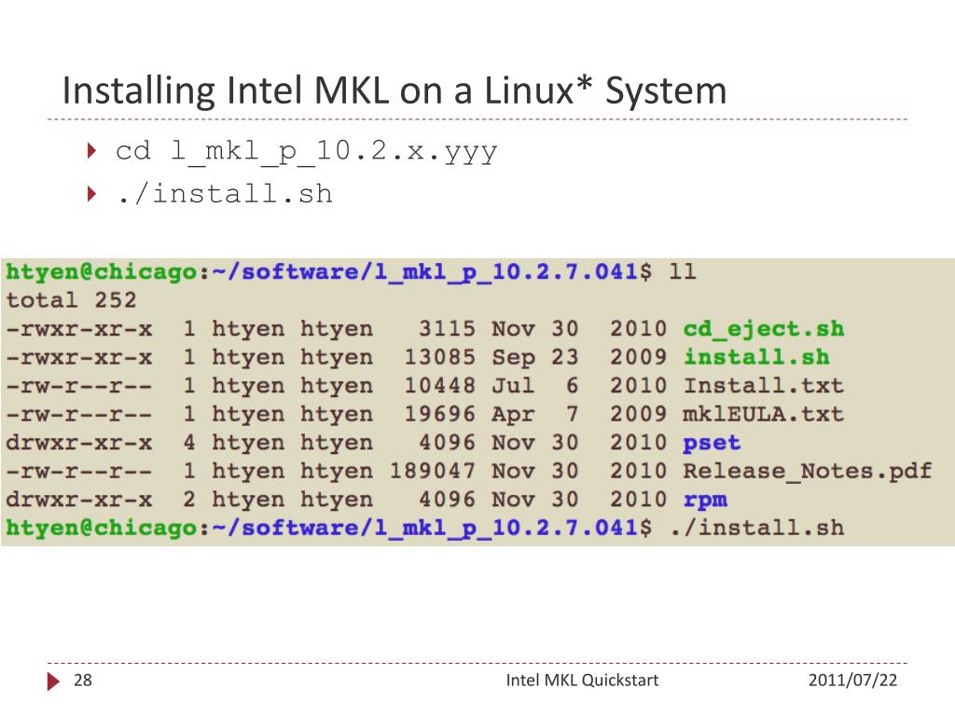Image resolution: width=955 pixels, height=716 pixels.
Task: Click the blue 'rpm' directory name
Action: 705,500
